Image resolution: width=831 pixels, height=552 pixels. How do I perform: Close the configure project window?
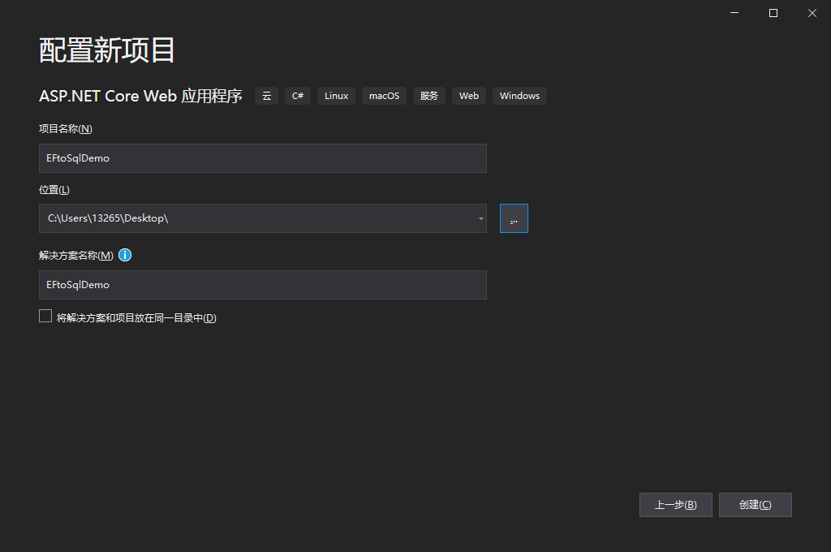coord(812,13)
